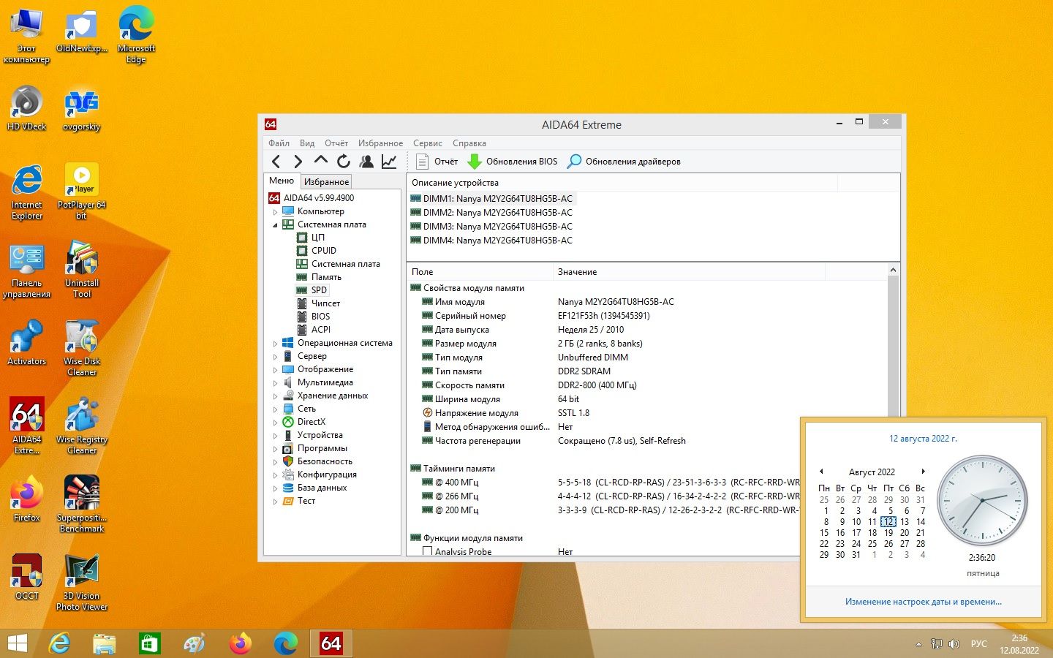Expand the Мультимедиа tree node
Screen dimensions: 1053x658
[x=276, y=383]
